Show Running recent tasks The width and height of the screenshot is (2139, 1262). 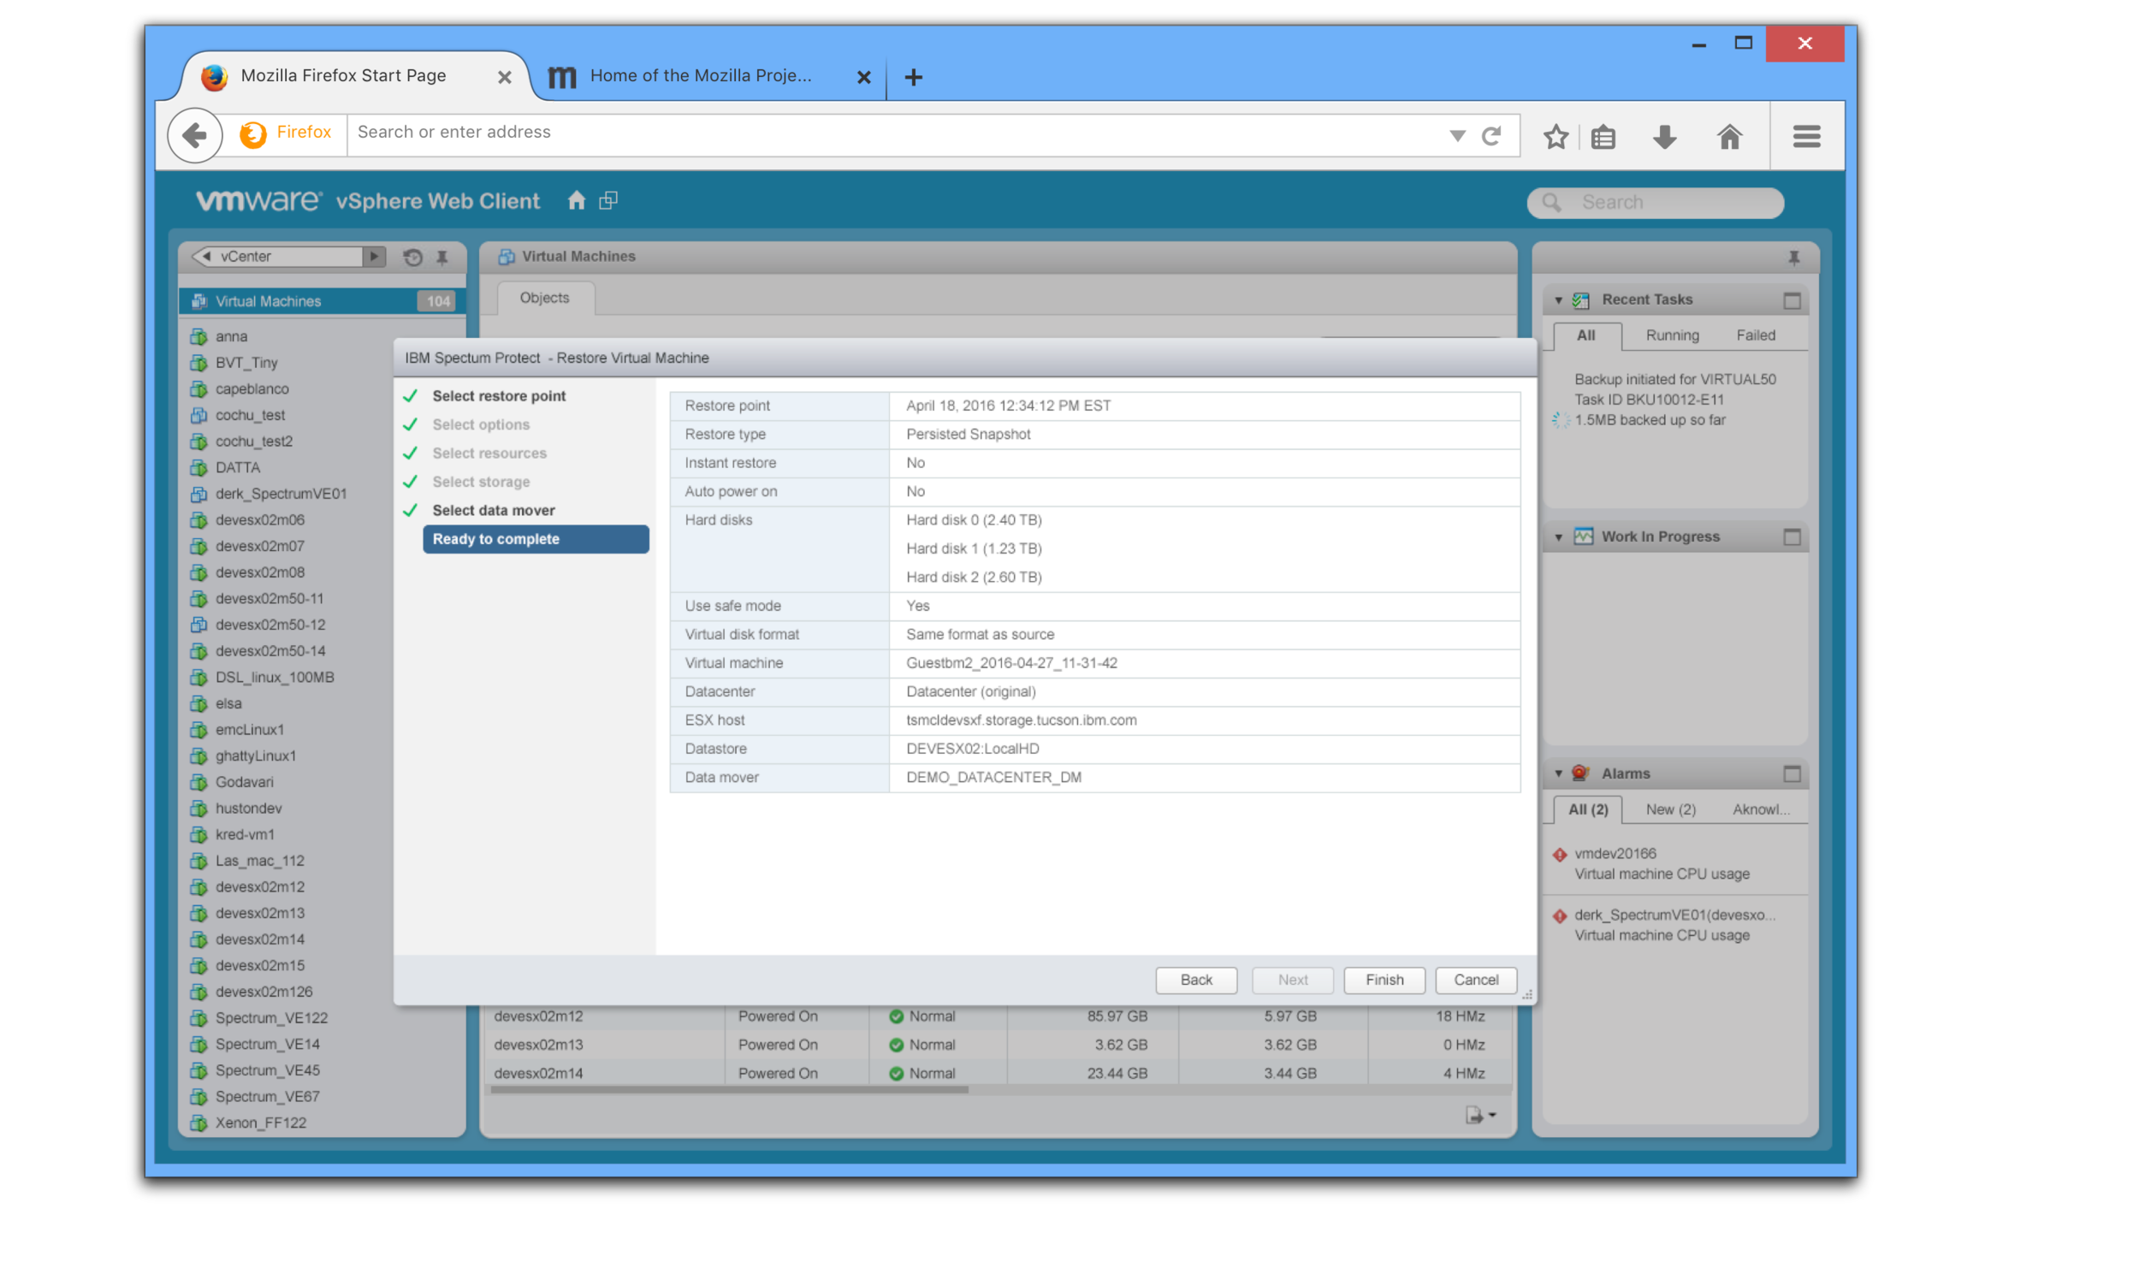pos(1672,335)
